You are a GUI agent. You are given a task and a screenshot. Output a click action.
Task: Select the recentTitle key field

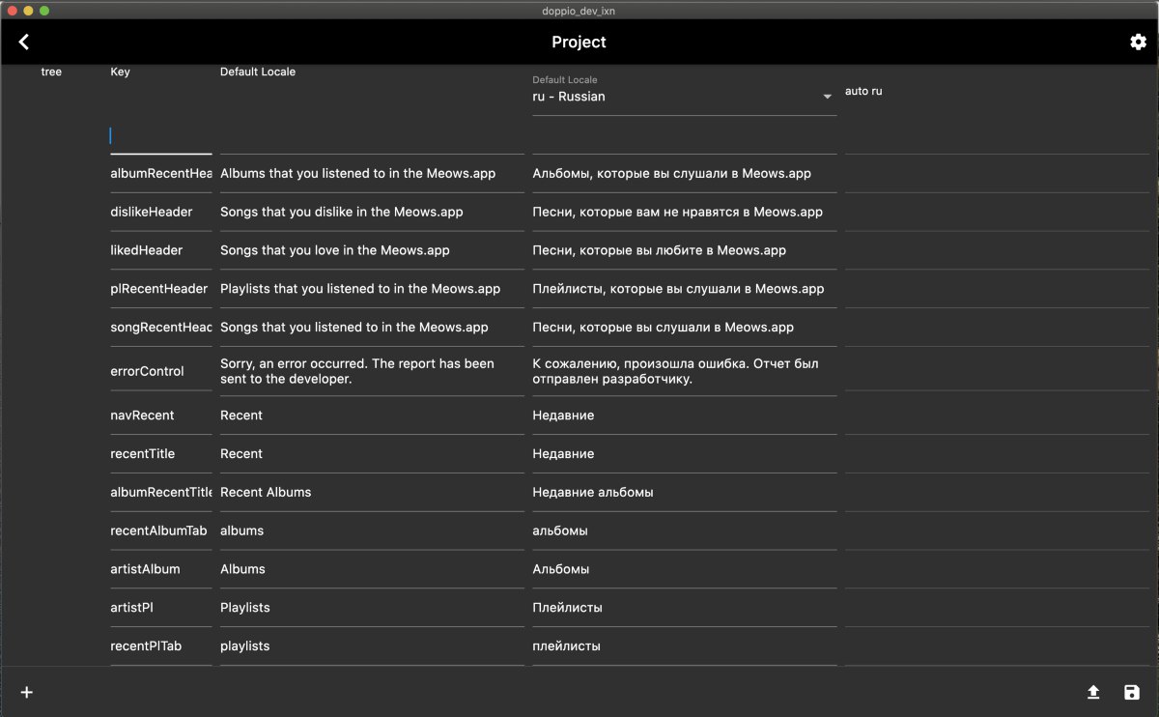pos(161,454)
